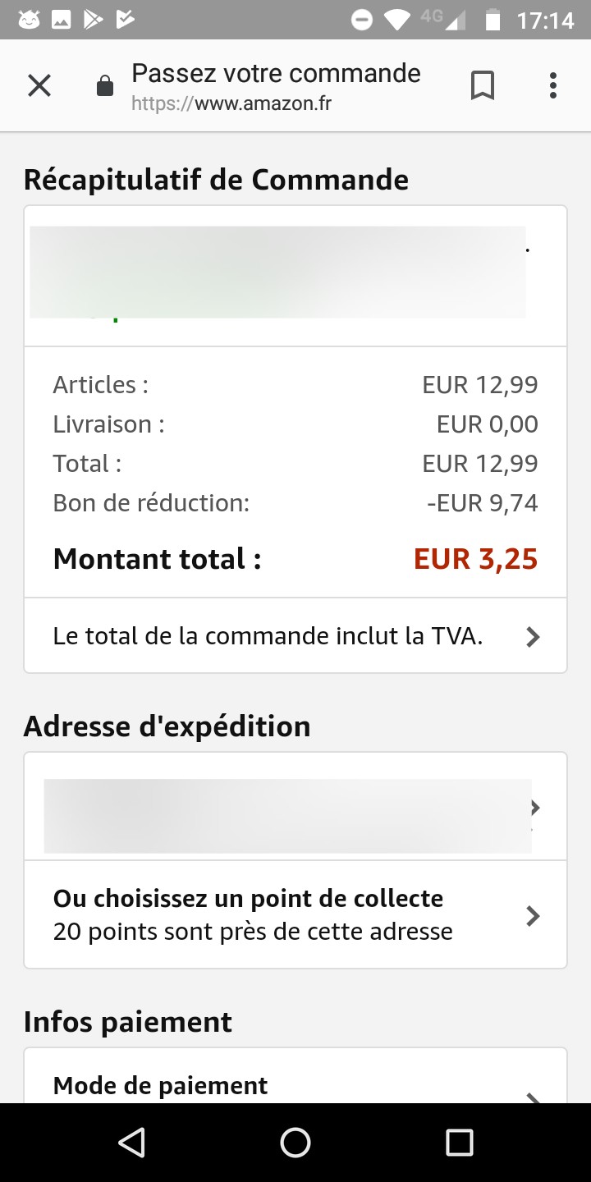Open "Le total de la commande inclut la TVA"
Viewport: 591px width, 1182px height.
coord(268,636)
